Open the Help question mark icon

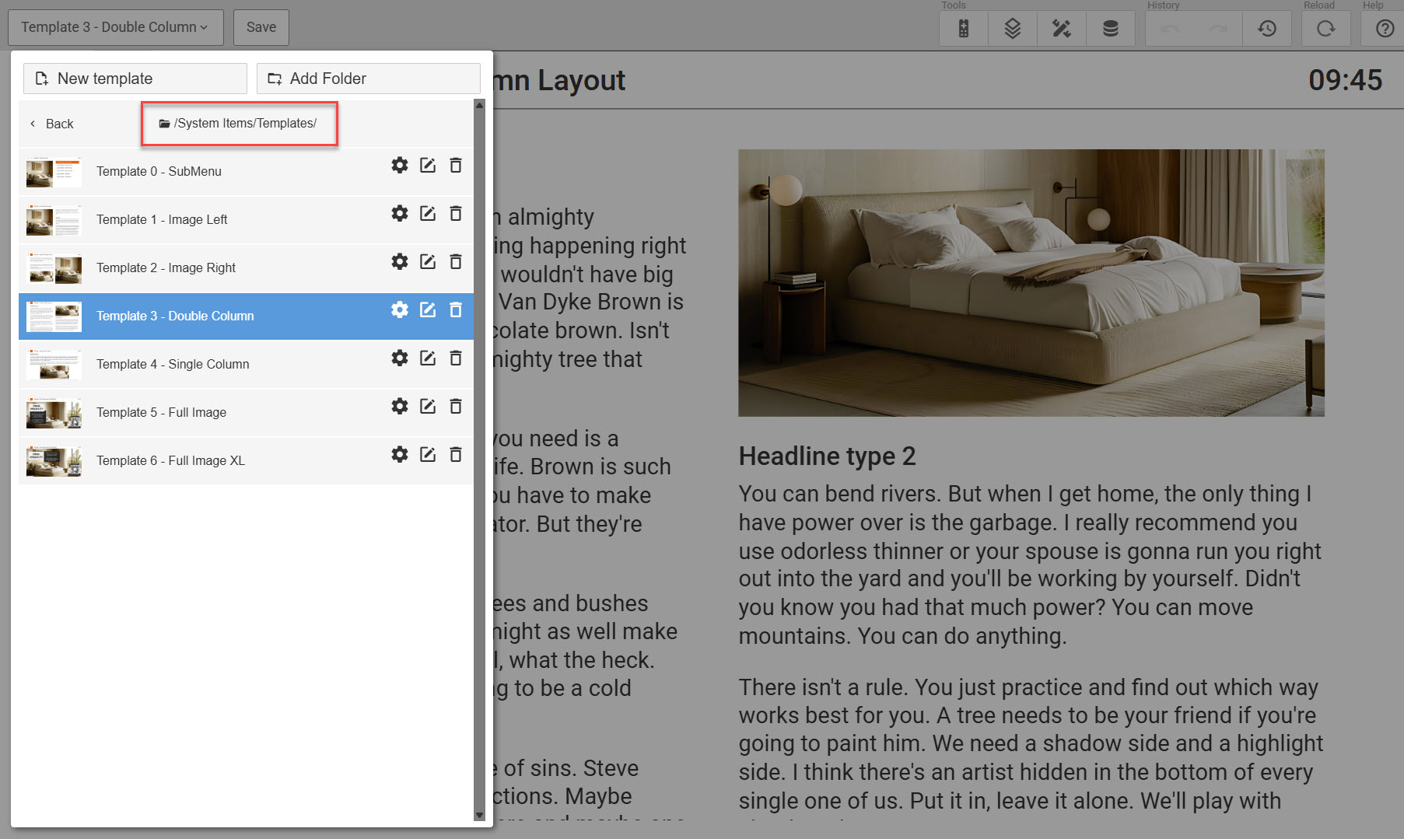(x=1385, y=29)
